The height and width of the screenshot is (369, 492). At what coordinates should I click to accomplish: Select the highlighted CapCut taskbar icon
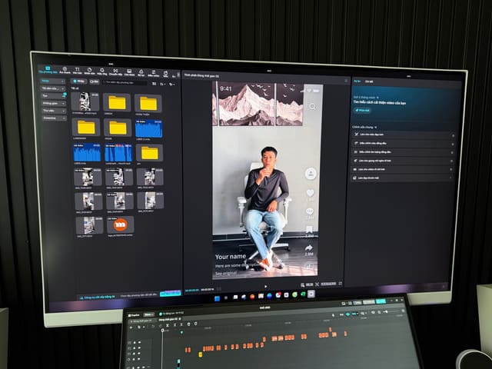click(311, 294)
